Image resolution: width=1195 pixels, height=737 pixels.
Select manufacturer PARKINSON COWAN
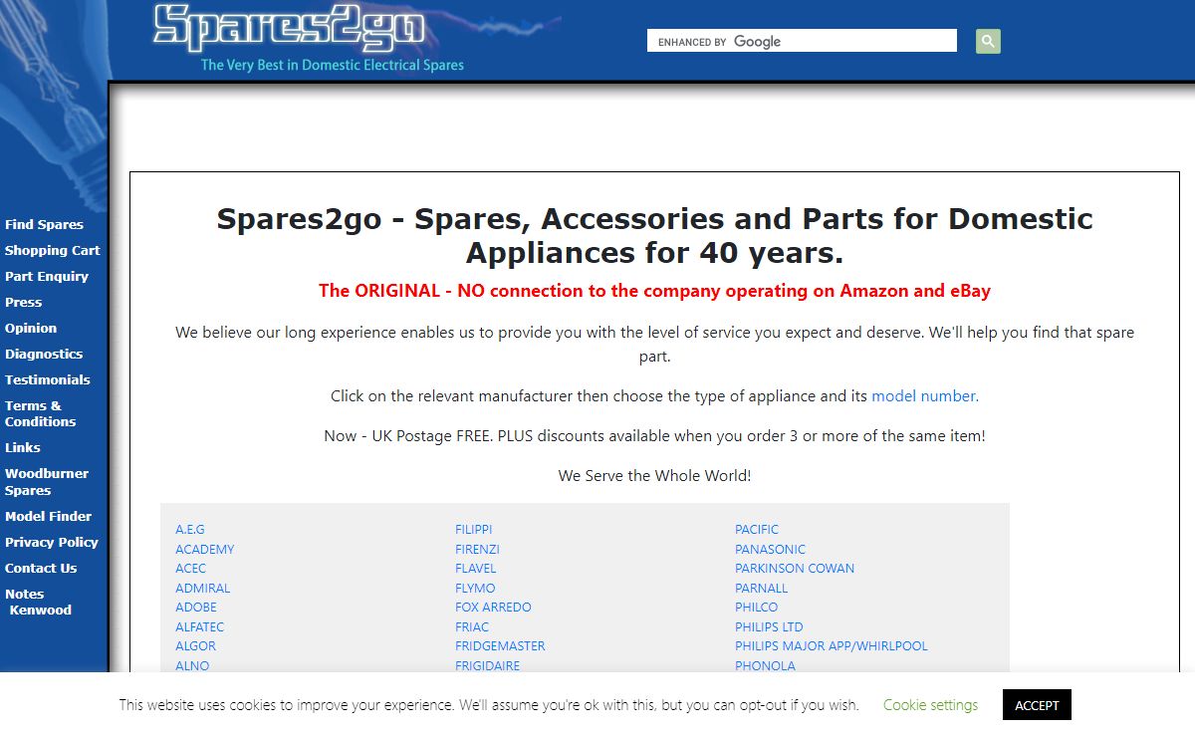click(795, 569)
